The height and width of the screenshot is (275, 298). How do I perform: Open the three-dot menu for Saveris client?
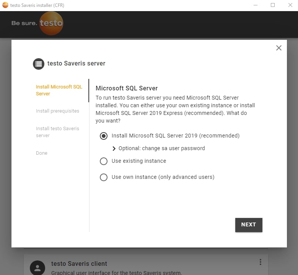(x=261, y=262)
